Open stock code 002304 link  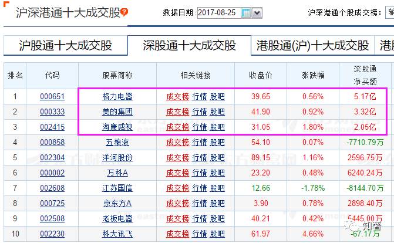(x=52, y=158)
